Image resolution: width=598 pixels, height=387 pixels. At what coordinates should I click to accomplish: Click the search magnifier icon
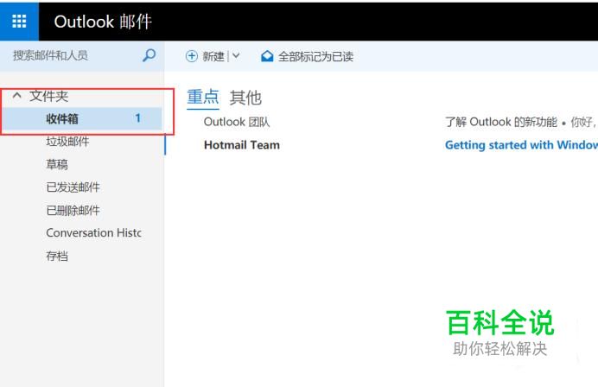149,55
